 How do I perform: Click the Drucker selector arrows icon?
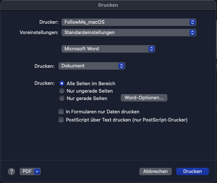[193, 22]
